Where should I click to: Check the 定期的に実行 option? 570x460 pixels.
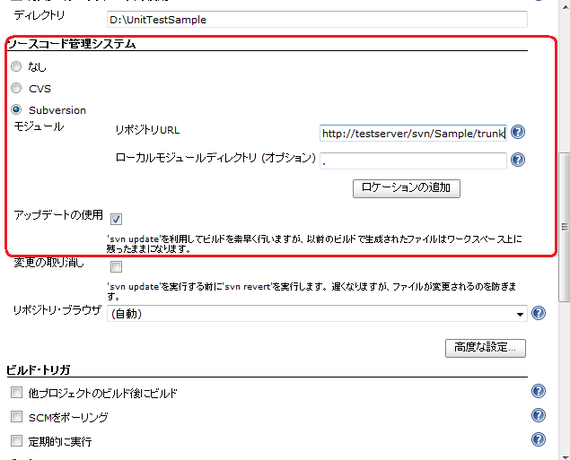pos(16,441)
